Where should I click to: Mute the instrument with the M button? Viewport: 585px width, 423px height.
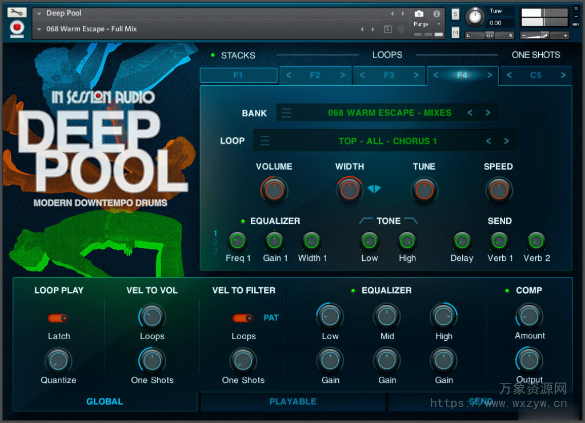pos(455,32)
